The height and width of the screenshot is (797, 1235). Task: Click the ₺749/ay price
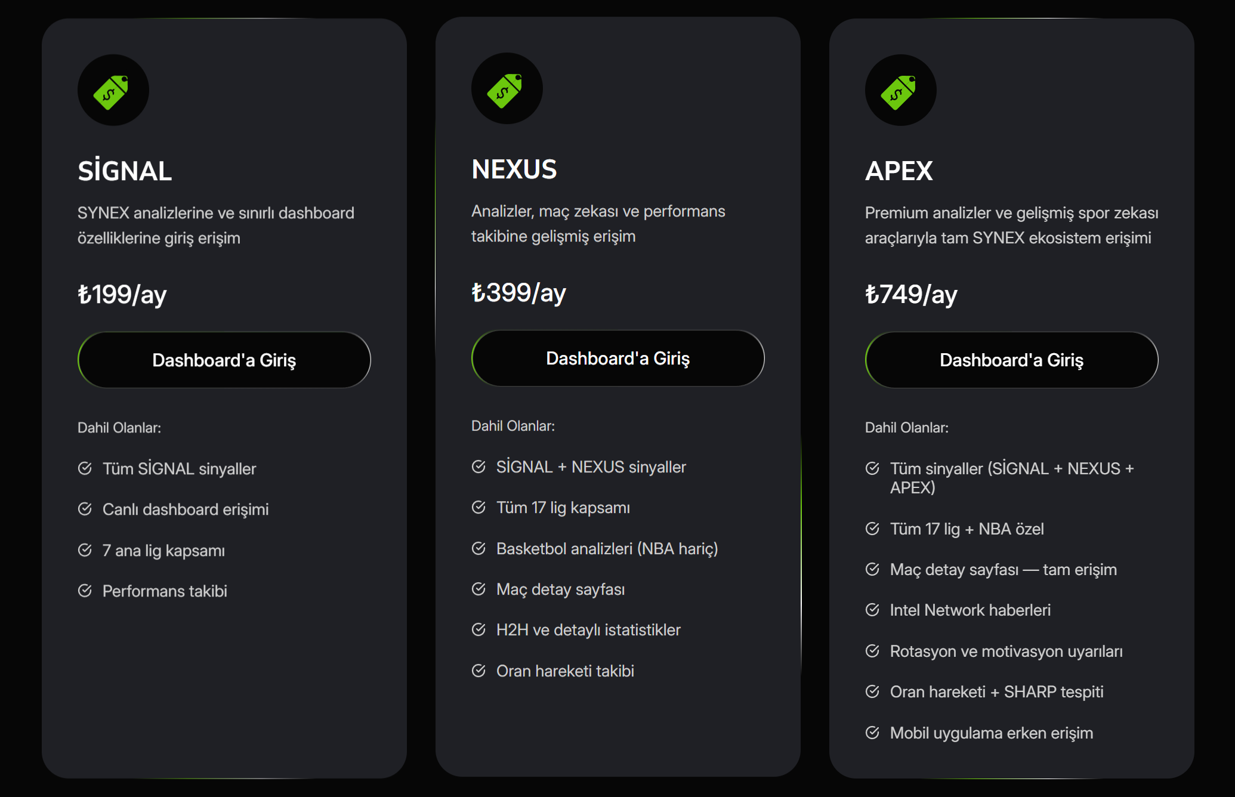click(x=912, y=294)
